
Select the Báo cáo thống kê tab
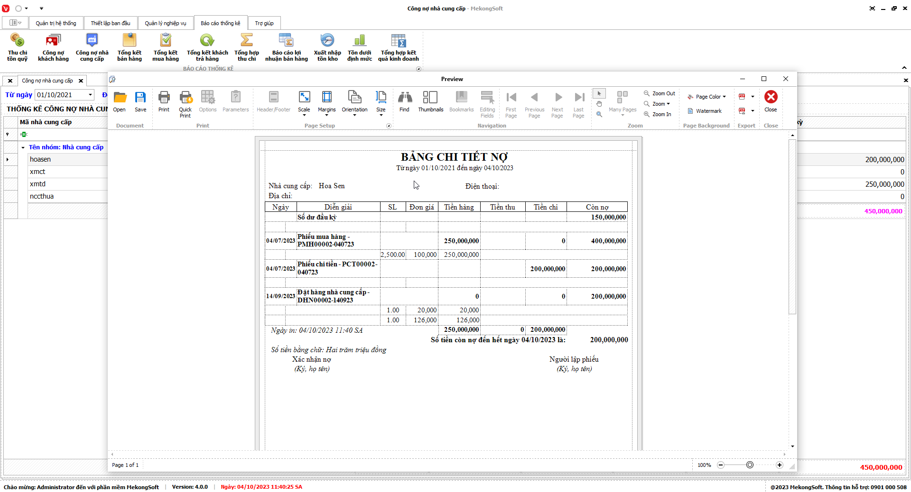[221, 23]
